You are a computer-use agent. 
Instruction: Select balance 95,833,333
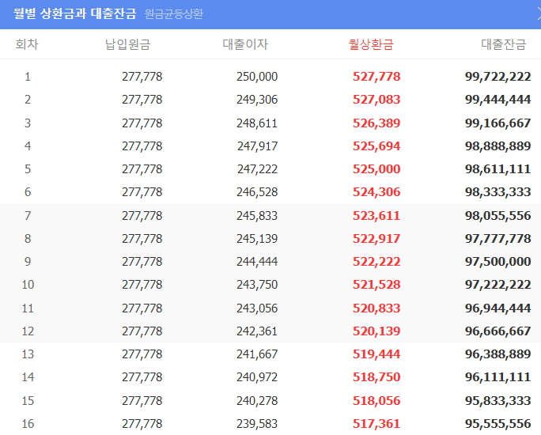[497, 401]
